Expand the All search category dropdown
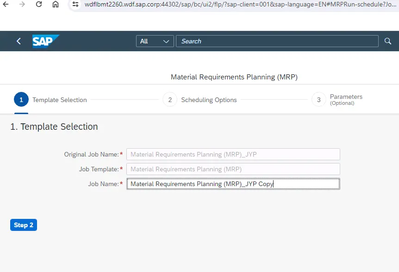This screenshot has width=399, height=272. coord(155,41)
